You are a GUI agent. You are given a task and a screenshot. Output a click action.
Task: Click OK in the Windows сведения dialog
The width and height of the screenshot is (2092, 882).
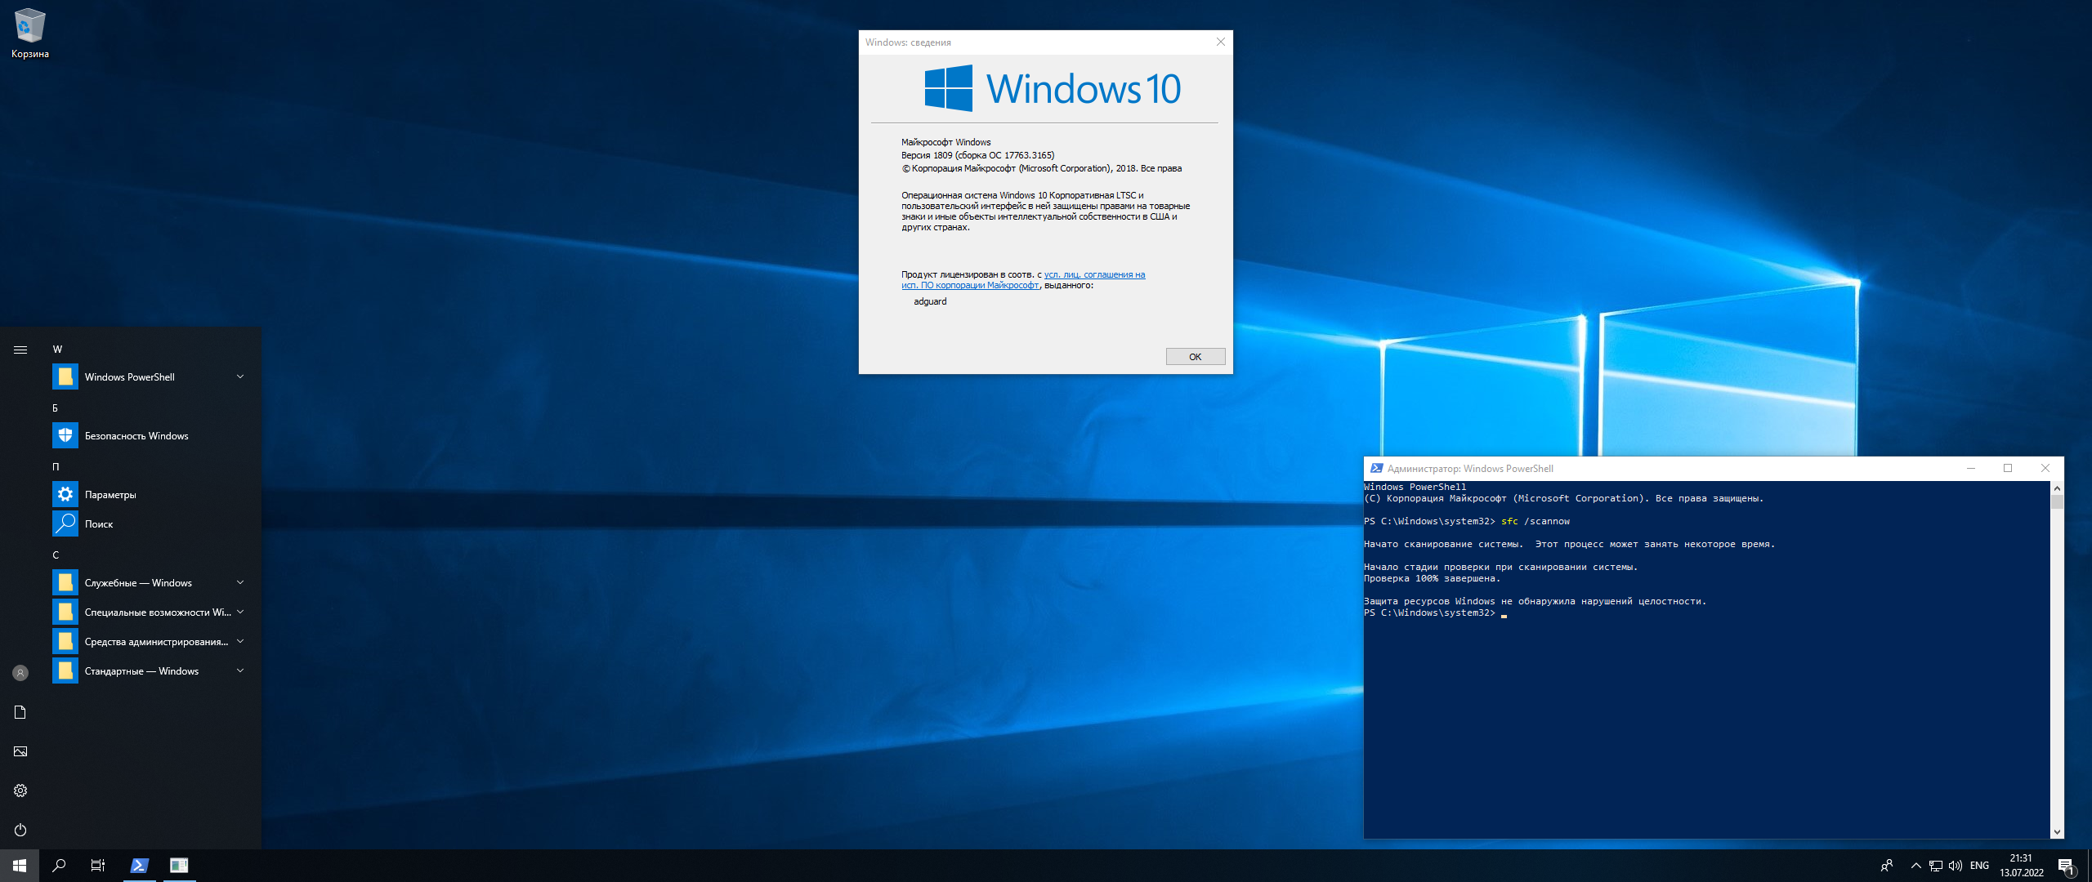click(x=1195, y=357)
